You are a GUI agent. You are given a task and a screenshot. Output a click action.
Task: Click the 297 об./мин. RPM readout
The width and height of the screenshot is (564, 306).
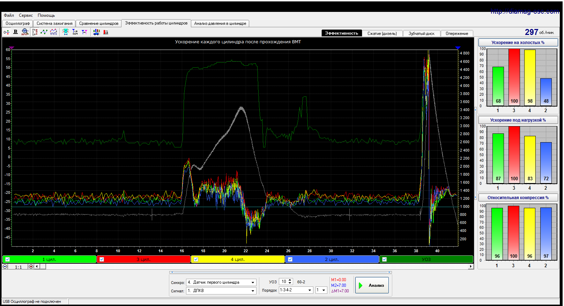tap(540, 32)
